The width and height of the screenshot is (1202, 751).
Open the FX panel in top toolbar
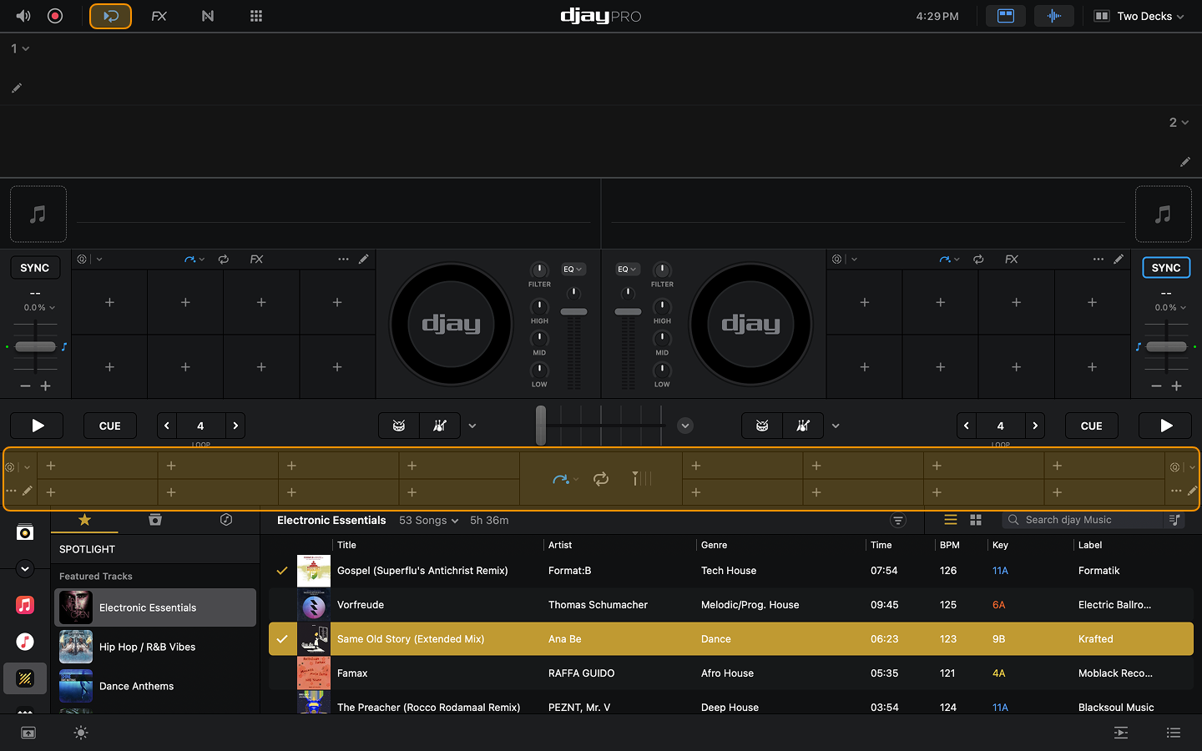coord(159,16)
